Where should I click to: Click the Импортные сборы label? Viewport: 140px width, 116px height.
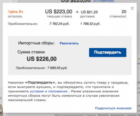point(36,43)
